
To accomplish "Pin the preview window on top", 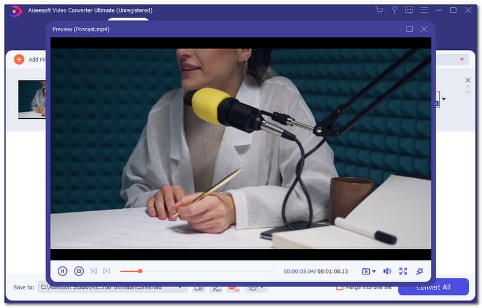I will (x=419, y=271).
